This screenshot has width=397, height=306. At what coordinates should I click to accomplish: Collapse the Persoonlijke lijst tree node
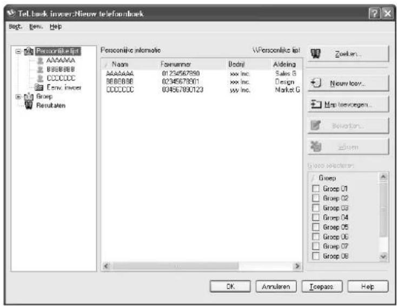click(x=18, y=51)
